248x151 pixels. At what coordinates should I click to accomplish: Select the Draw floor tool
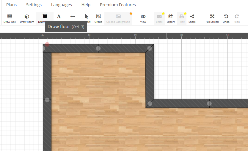[45, 17]
